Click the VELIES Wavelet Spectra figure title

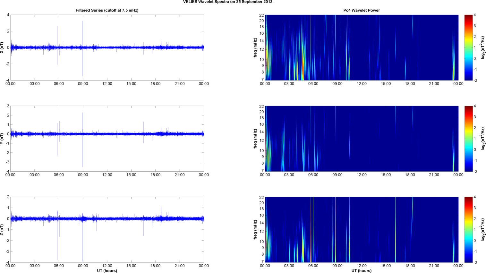227,2
